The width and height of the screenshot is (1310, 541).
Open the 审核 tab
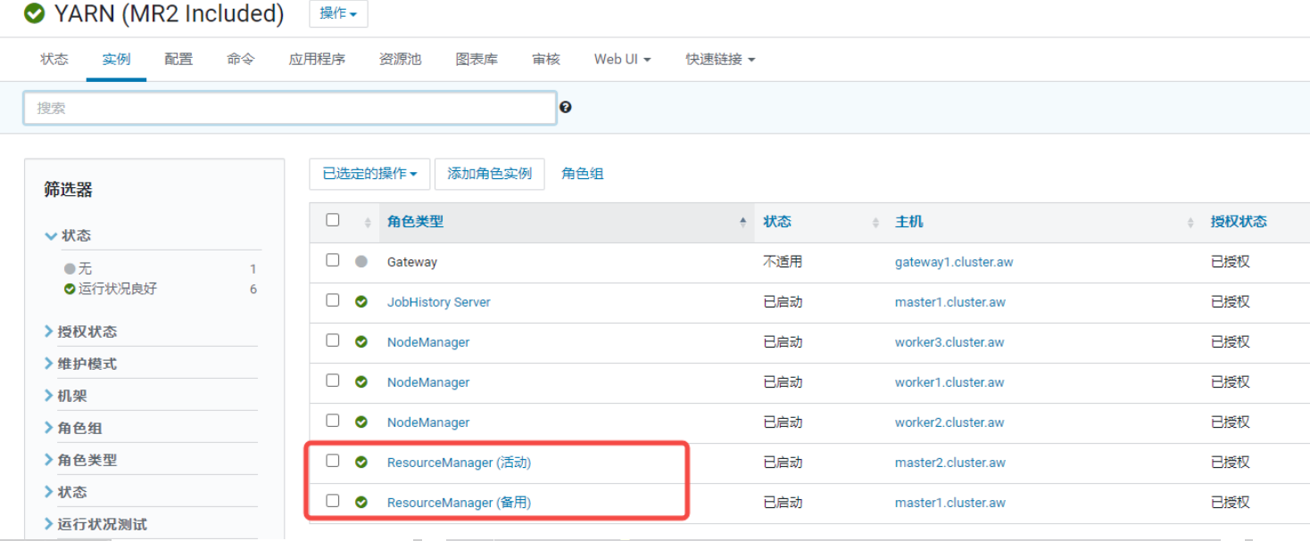point(546,60)
